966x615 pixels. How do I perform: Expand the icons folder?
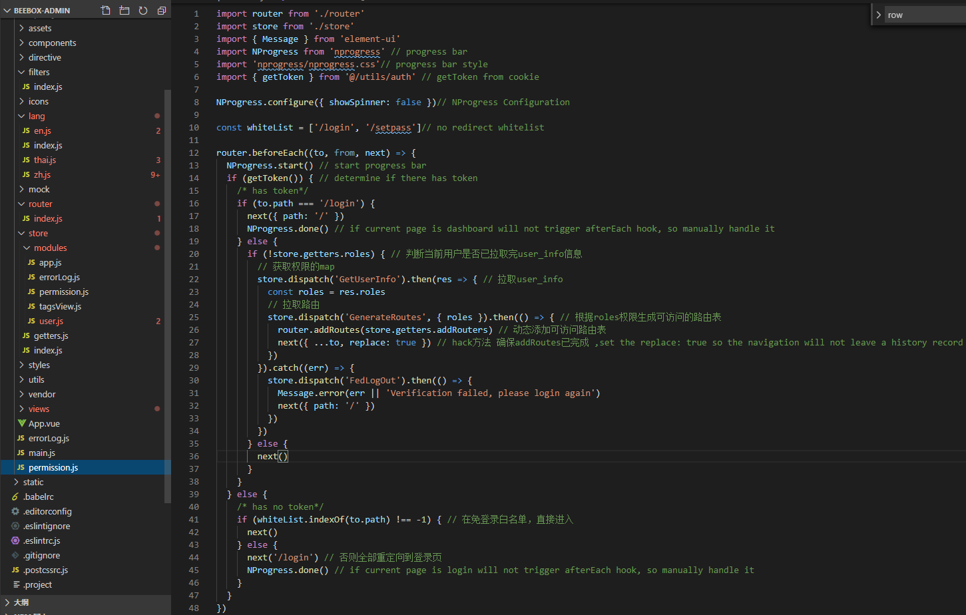click(x=21, y=101)
